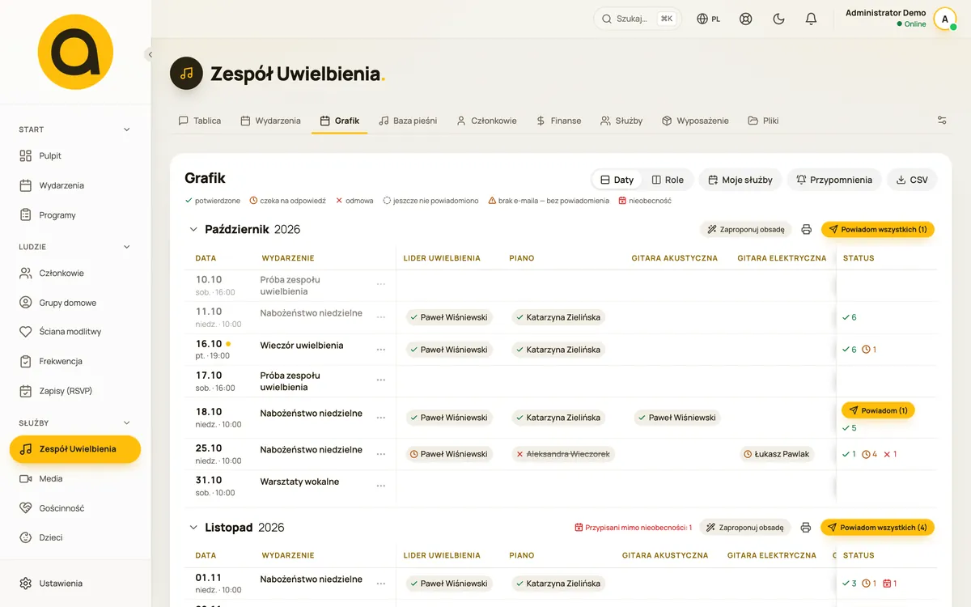Switch the schedule view to Role
The image size is (971, 607).
668,180
